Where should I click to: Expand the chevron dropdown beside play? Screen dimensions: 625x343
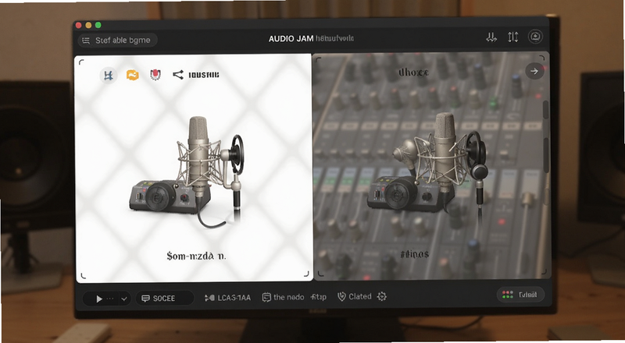point(124,299)
